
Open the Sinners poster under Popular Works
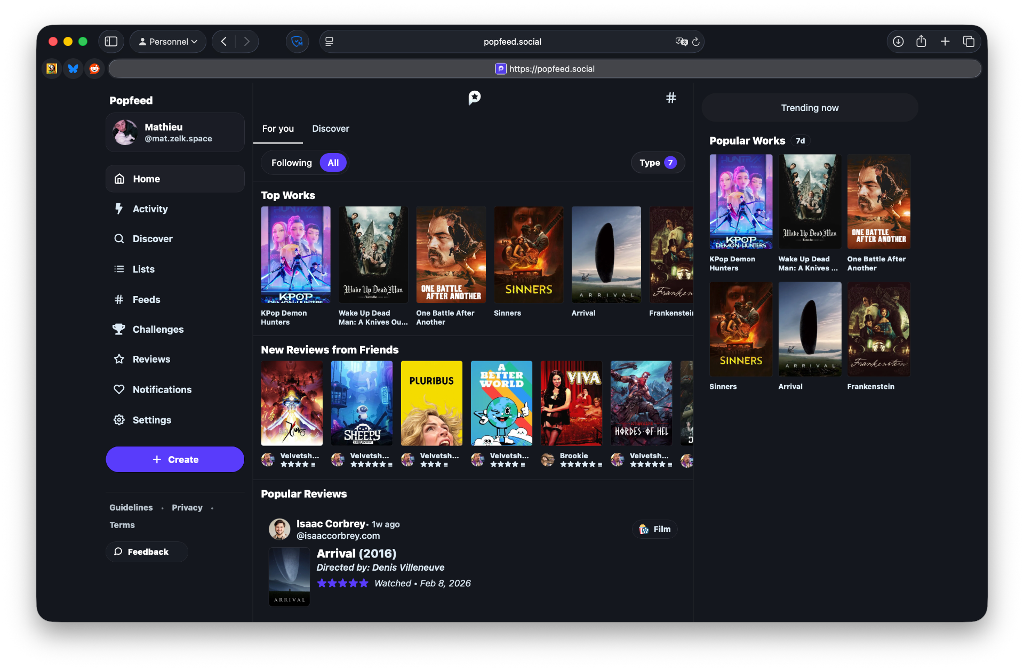tap(740, 329)
